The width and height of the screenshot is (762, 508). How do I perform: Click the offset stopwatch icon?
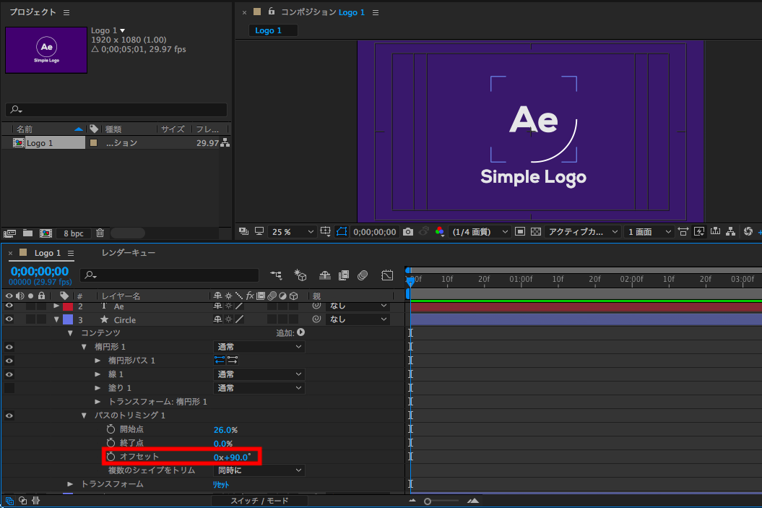point(111,457)
